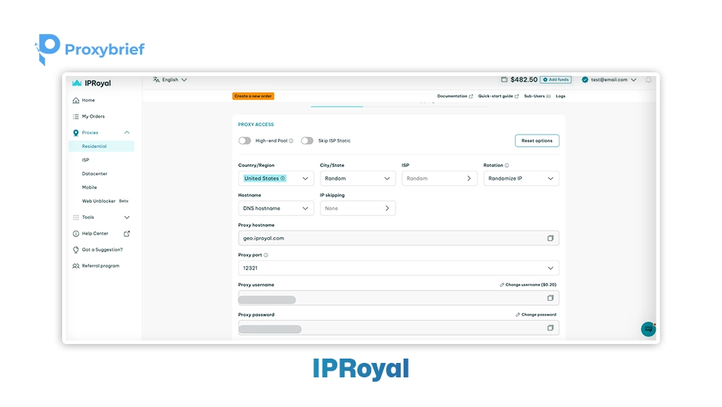Open the Documentation link

tap(455, 96)
